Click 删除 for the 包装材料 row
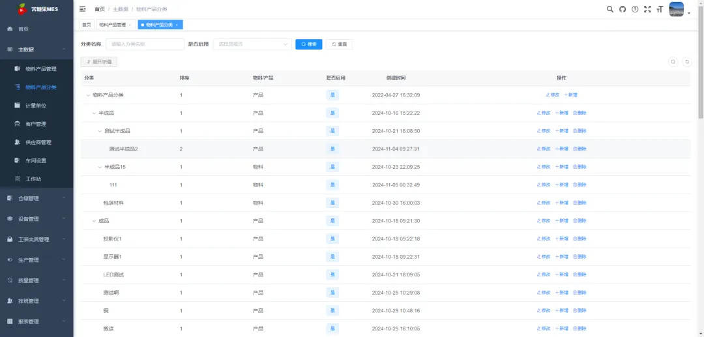Viewport: 704px width, 337px height. coord(579,203)
